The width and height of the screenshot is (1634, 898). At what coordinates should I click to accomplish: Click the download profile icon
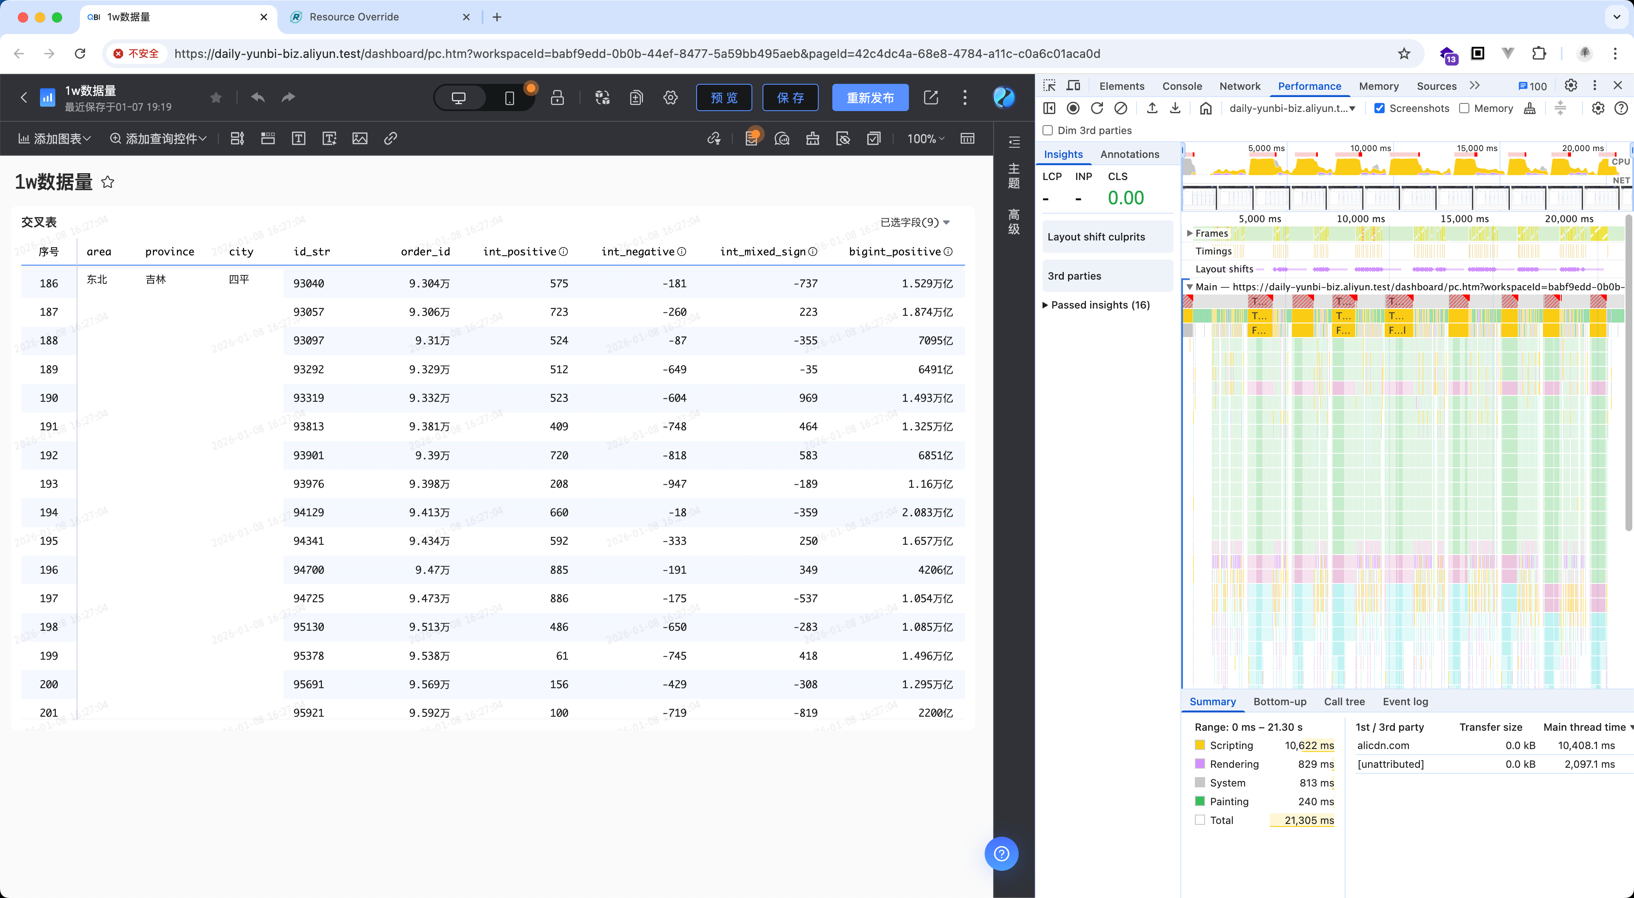(1175, 109)
